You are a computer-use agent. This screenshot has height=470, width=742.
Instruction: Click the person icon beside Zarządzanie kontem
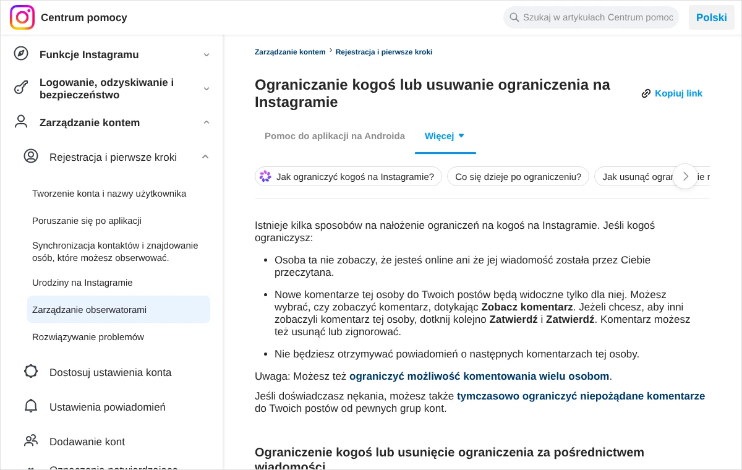click(x=21, y=122)
